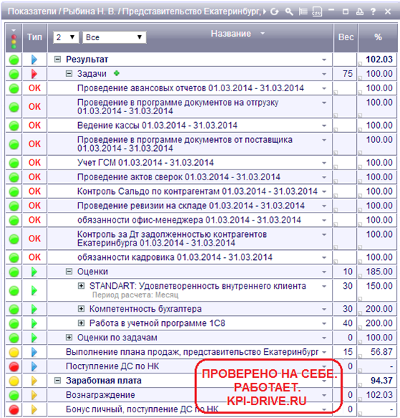Image resolution: width=400 pixels, height=418 pixels.
Task: Select Проведение актов сверок task row
Action: pos(178,177)
